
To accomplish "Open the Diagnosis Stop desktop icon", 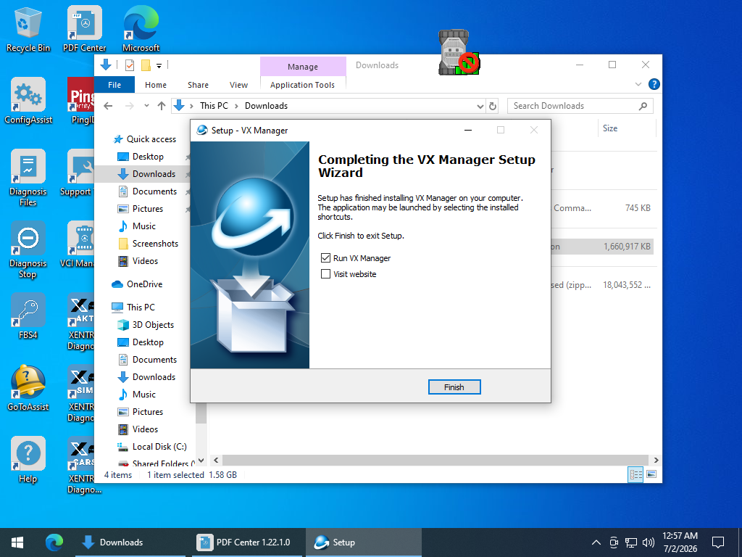I will pyautogui.click(x=28, y=249).
